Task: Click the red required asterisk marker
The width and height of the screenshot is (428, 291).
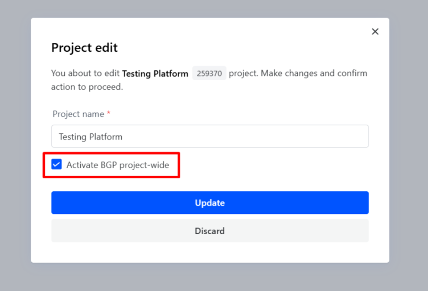Action: pos(109,114)
